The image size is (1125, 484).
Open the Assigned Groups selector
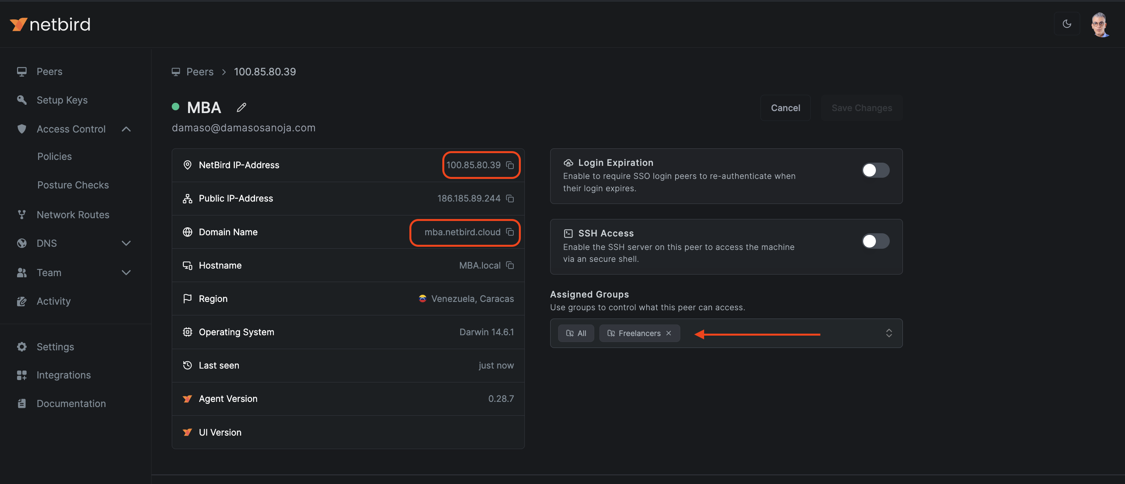coord(889,333)
